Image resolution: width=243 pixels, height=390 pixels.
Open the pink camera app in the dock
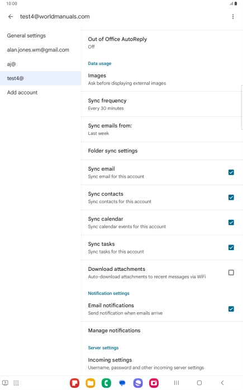tap(154, 383)
